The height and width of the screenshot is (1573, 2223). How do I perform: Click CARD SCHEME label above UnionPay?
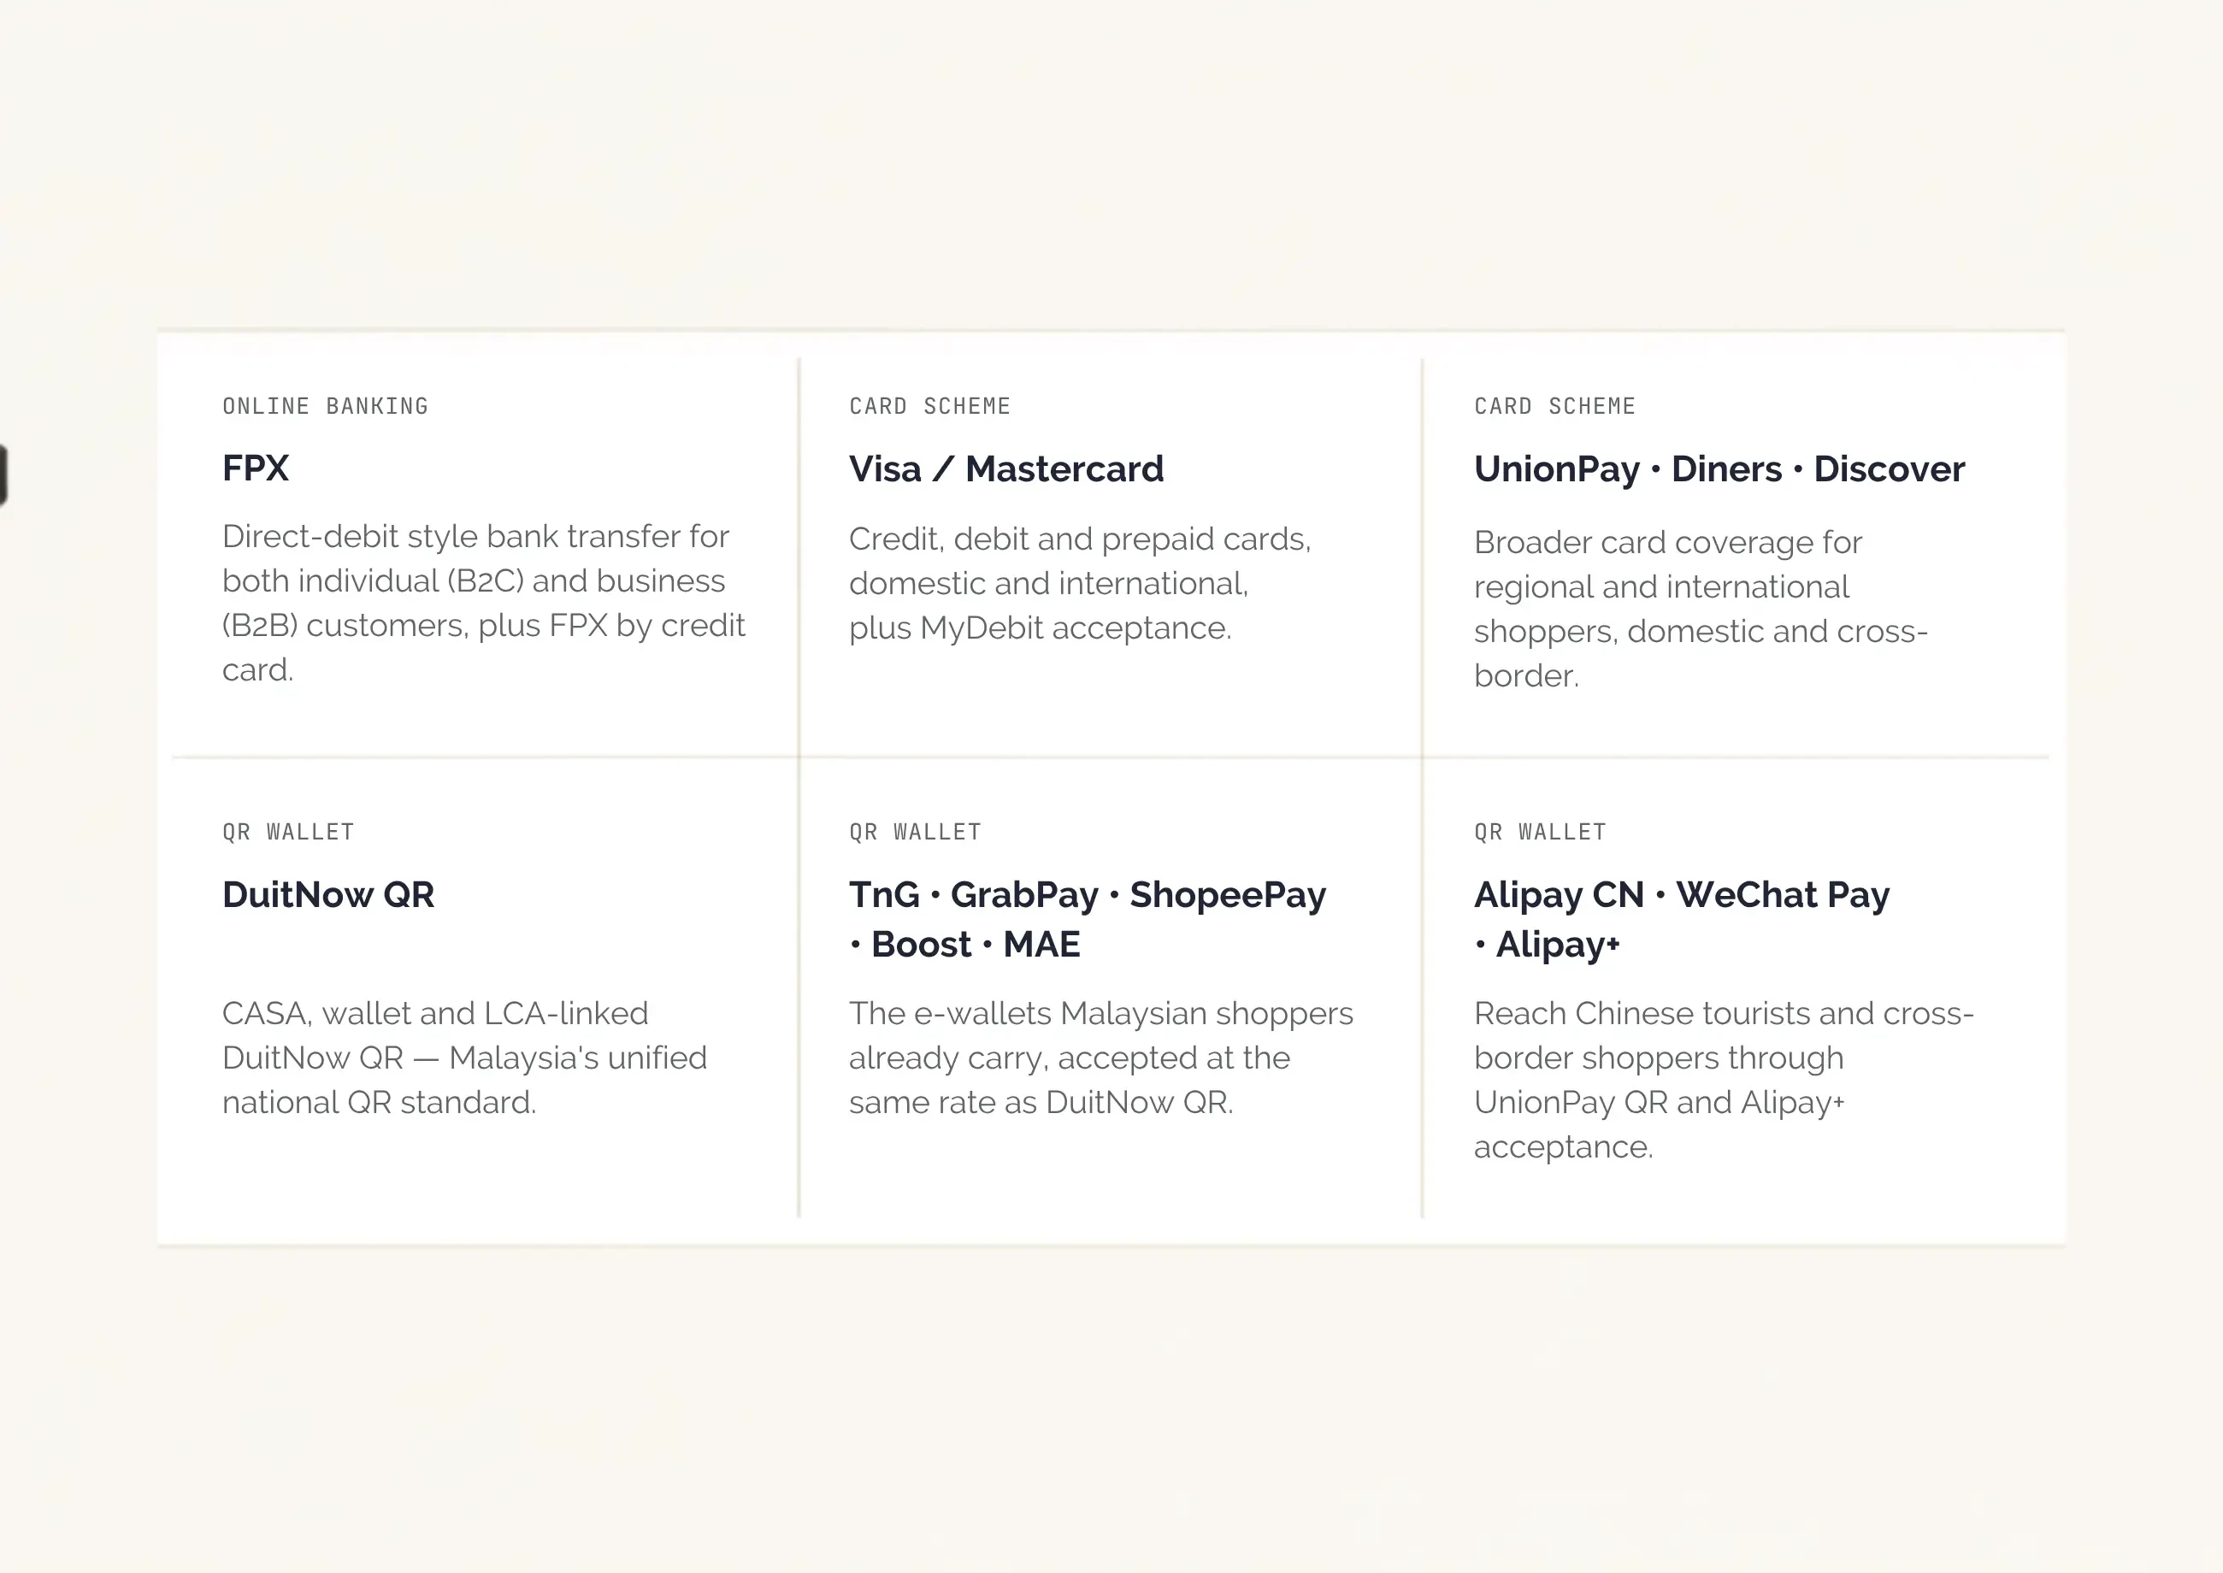coord(1554,406)
